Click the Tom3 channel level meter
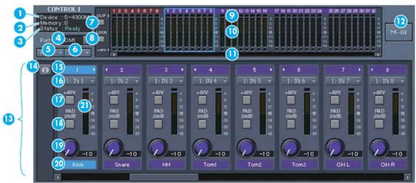The image size is (416, 183). coord(307,112)
